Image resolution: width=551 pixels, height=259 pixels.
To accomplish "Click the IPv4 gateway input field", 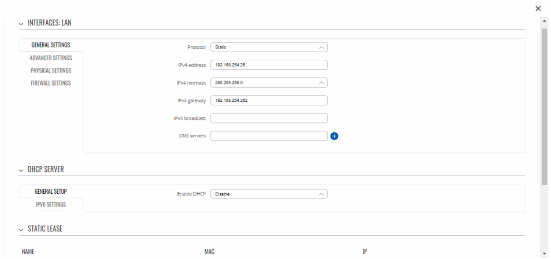I will coord(269,100).
